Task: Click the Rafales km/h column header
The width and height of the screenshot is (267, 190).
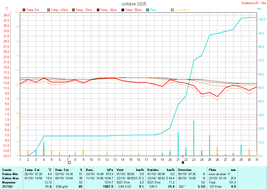Action: tap(161, 170)
